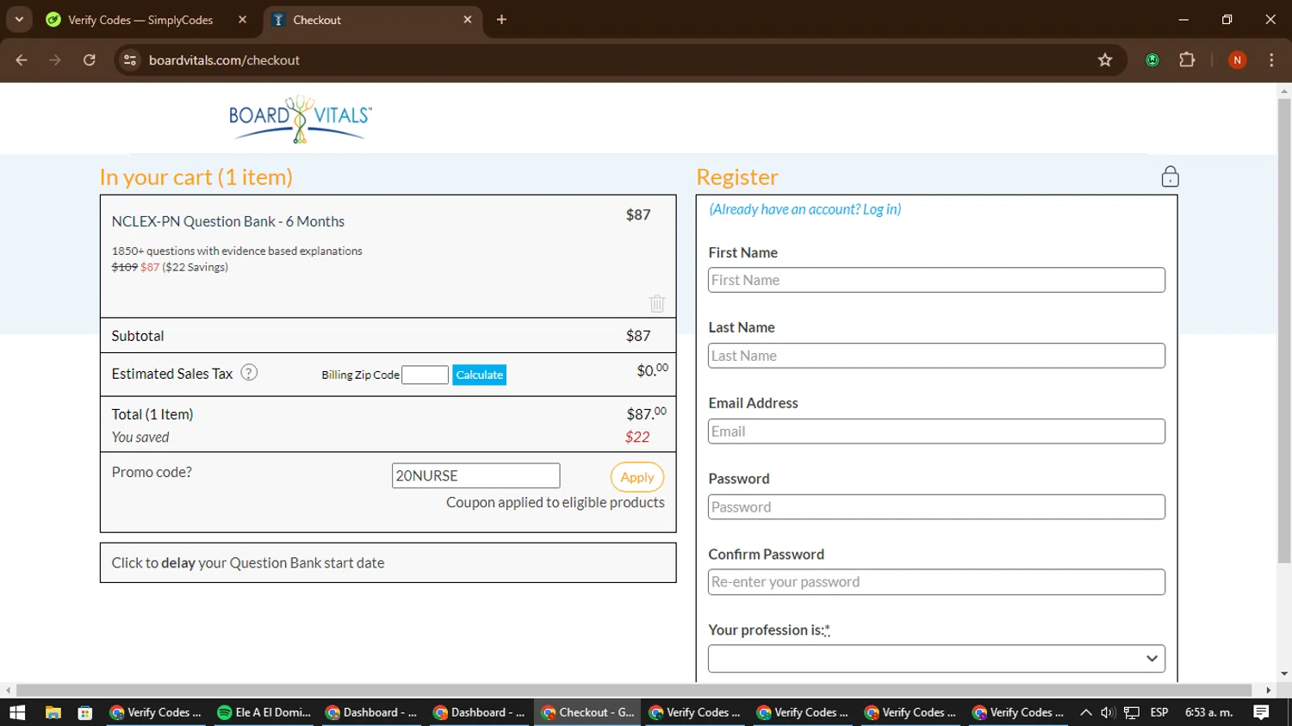
Task: Go forward in browser history
Action: 55,60
